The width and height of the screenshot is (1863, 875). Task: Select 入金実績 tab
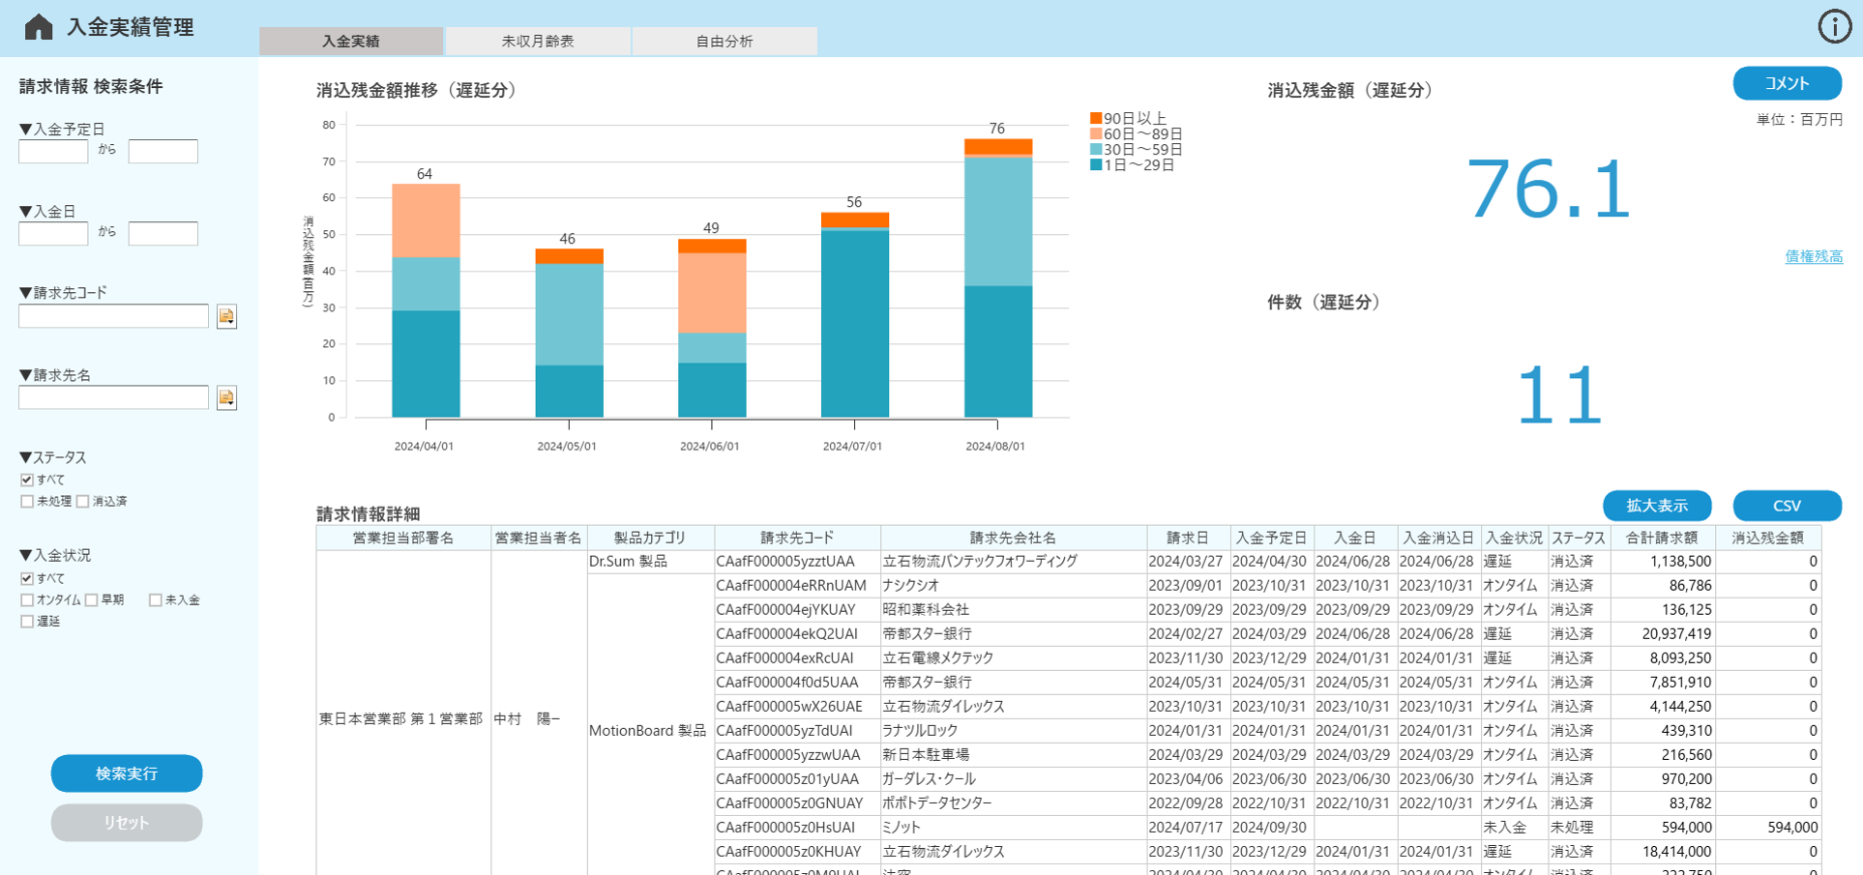[x=351, y=42]
